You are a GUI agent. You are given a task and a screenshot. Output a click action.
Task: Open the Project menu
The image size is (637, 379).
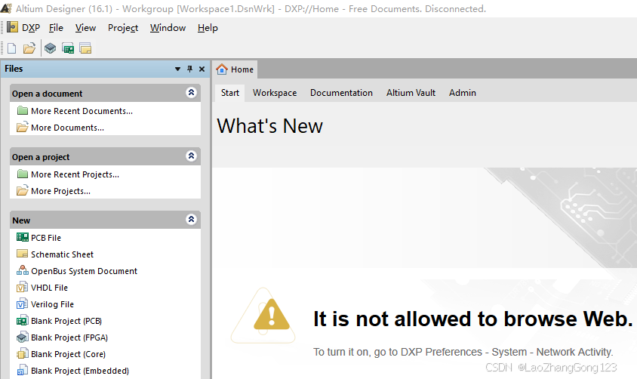(x=123, y=28)
